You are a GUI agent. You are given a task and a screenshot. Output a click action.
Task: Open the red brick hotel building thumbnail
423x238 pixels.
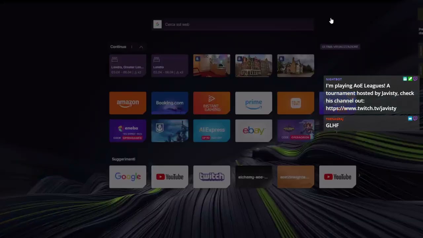click(253, 66)
